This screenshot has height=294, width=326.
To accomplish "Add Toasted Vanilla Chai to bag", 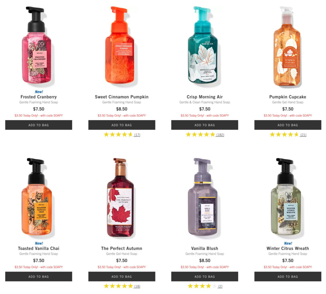I will (39, 276).
